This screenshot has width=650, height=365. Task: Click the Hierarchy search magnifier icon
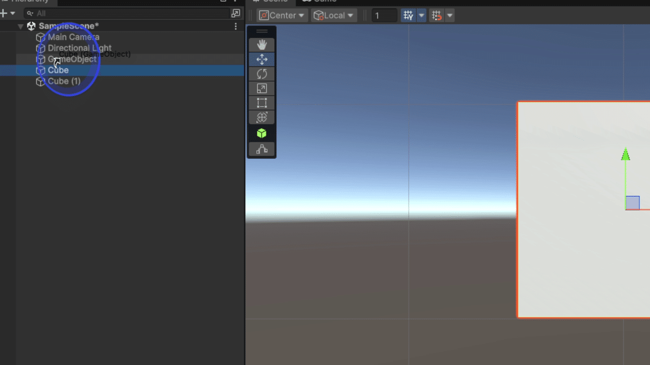point(30,14)
